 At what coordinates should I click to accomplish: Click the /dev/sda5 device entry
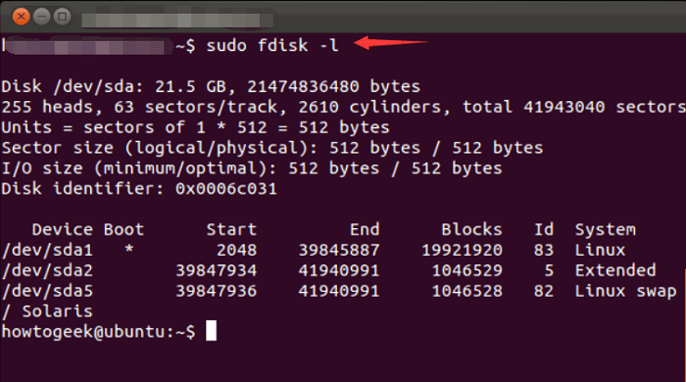point(47,291)
